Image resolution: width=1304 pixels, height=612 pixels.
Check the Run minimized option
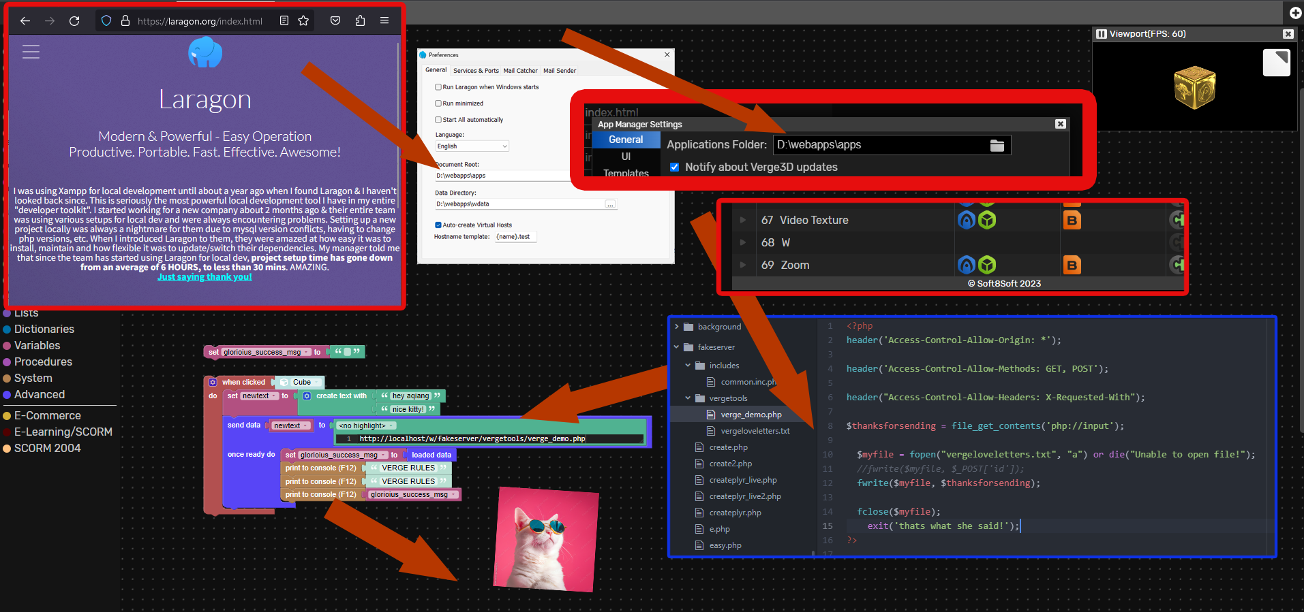tap(438, 103)
